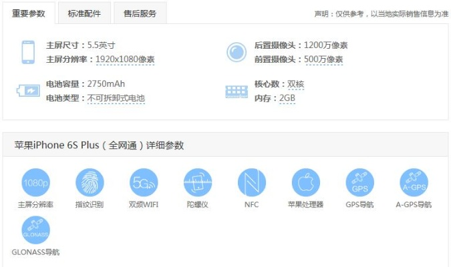Click the 1200万像素 rear camera link
Image resolution: width=451 pixels, height=267 pixels.
click(325, 45)
